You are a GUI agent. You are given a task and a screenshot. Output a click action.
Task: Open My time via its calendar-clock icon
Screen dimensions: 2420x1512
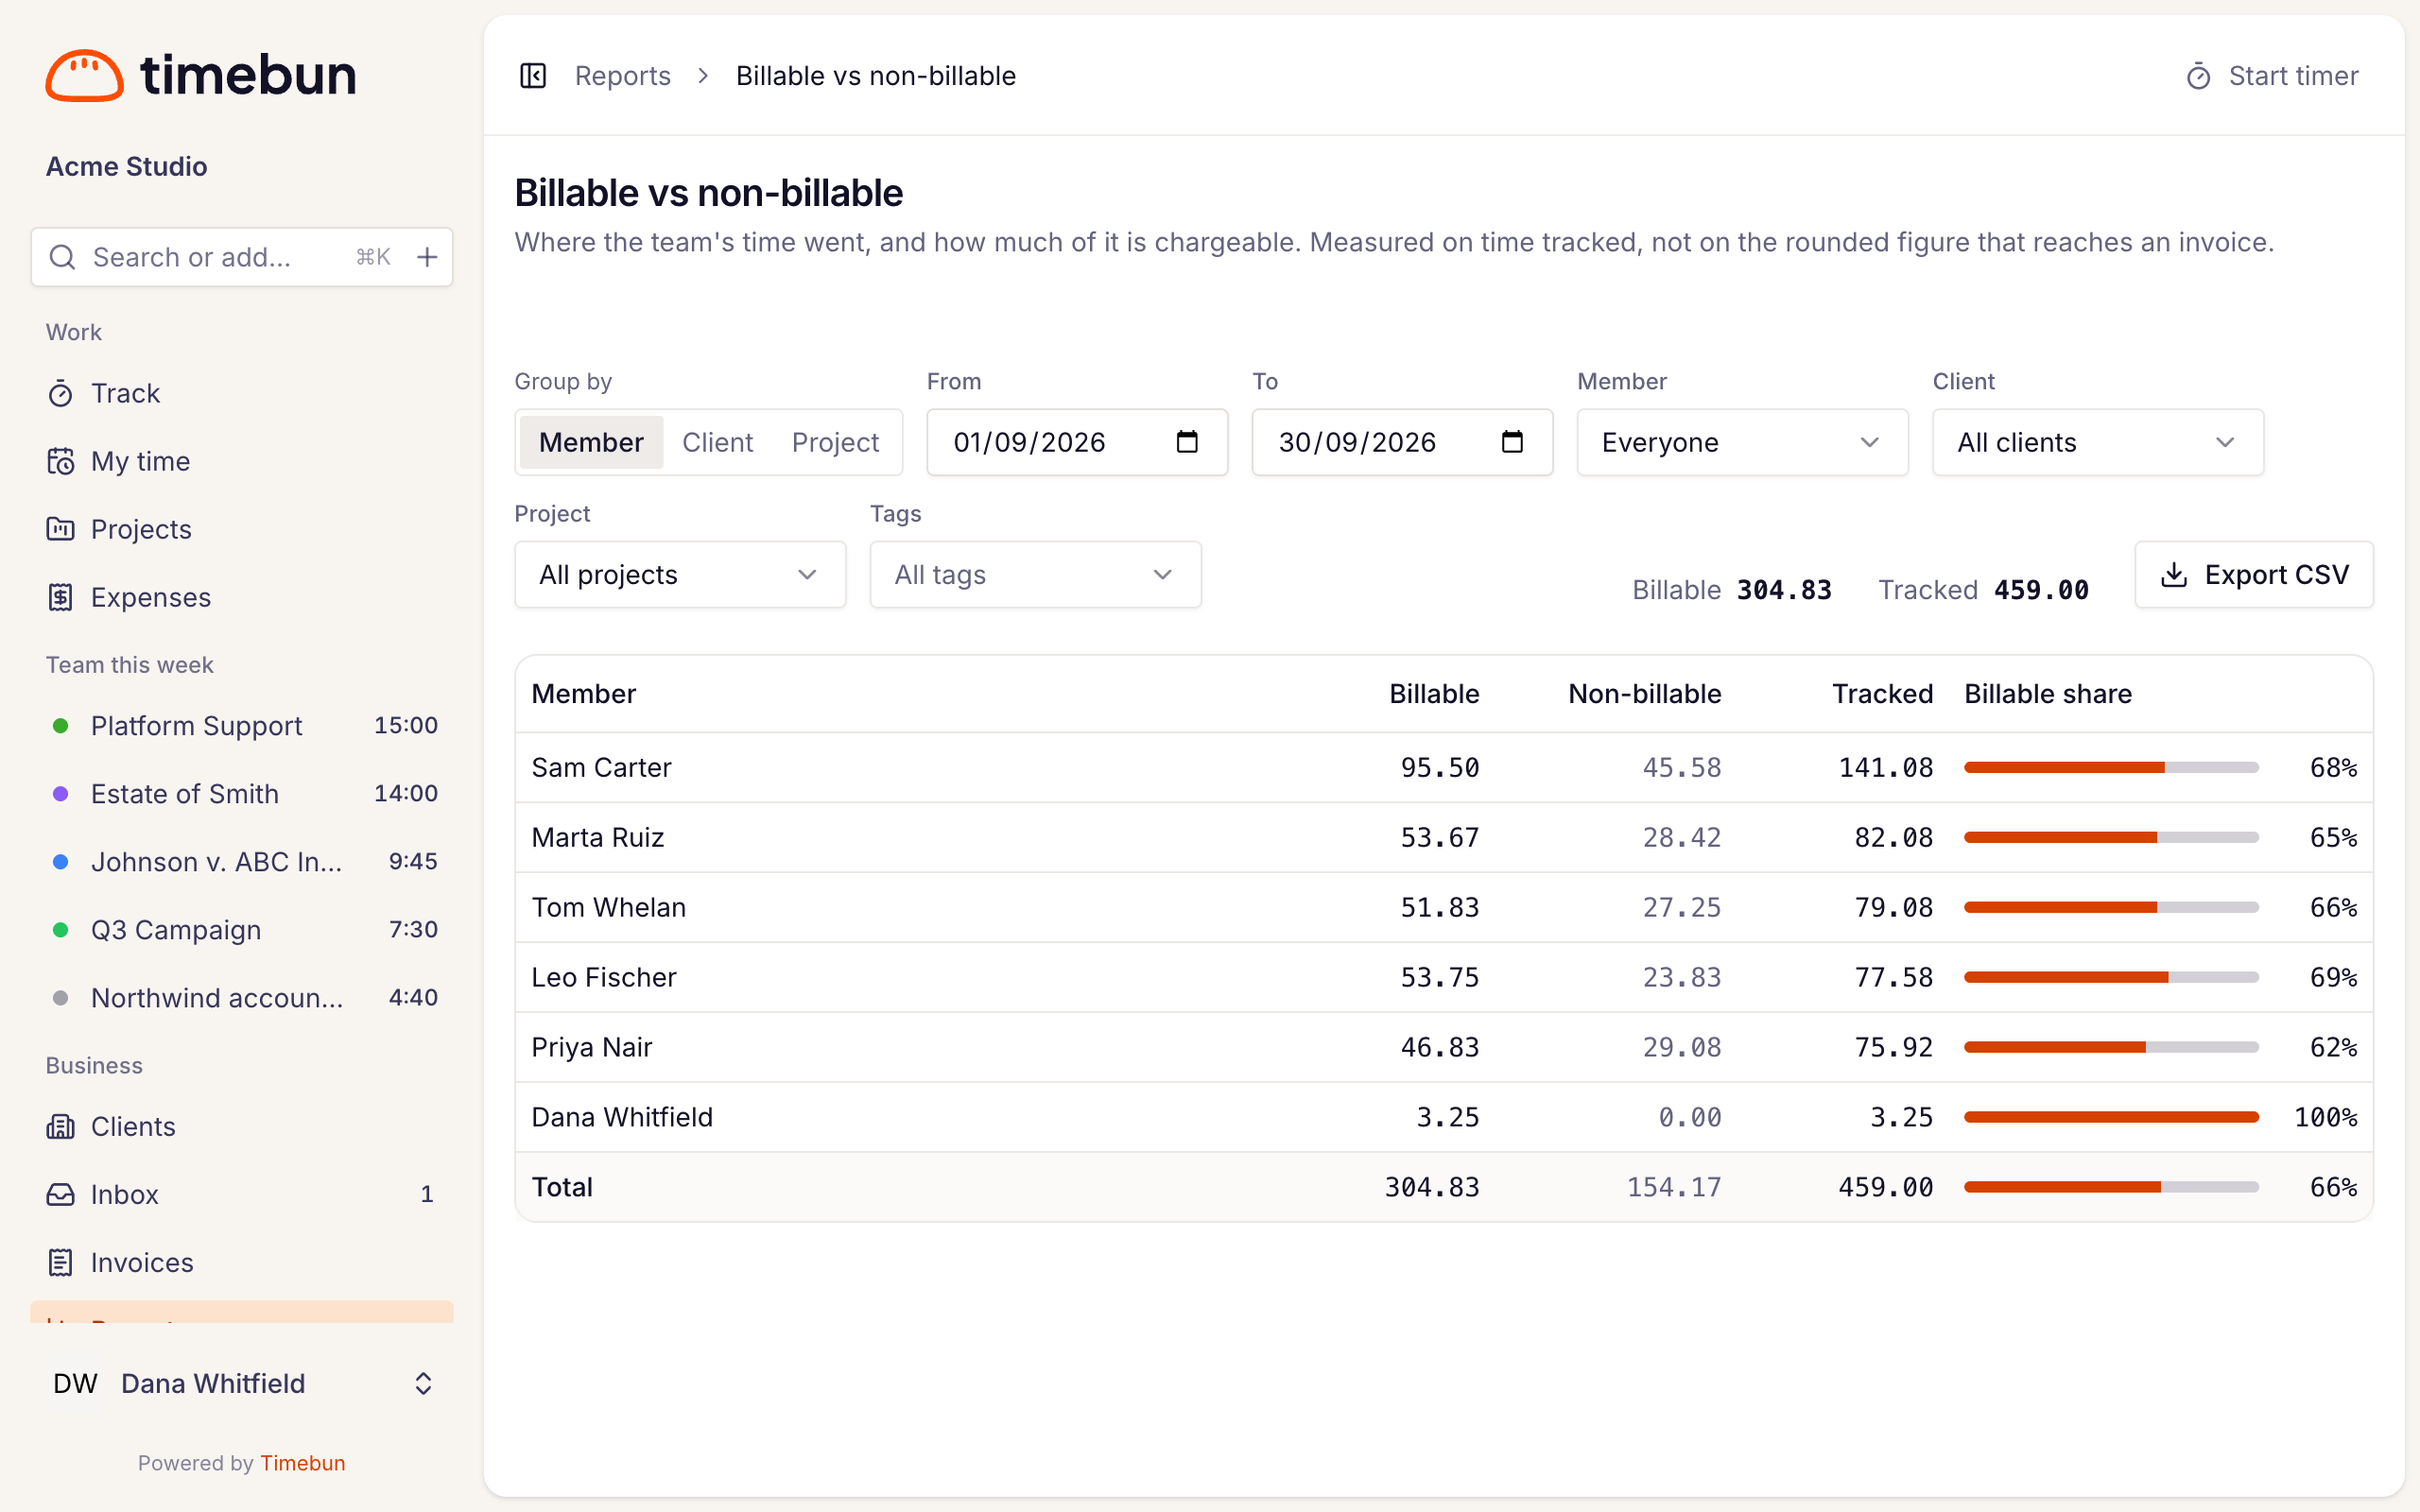click(60, 462)
